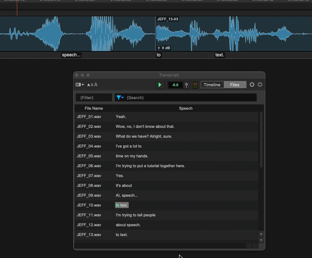Close the Transcript window

(77, 75)
